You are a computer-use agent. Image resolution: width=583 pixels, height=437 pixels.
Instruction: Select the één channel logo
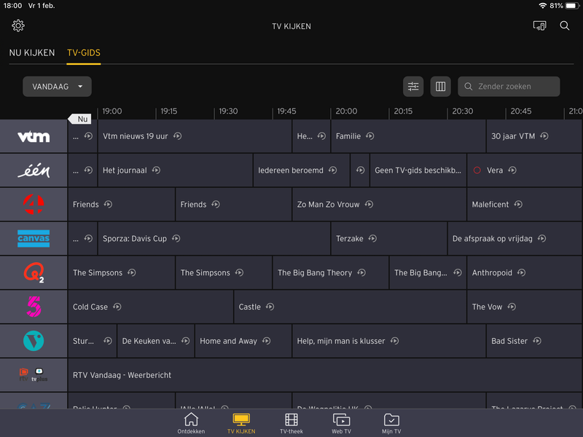[x=34, y=170]
